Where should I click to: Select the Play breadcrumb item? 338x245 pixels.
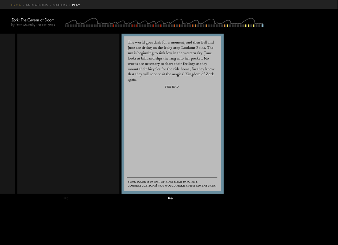pos(76,5)
